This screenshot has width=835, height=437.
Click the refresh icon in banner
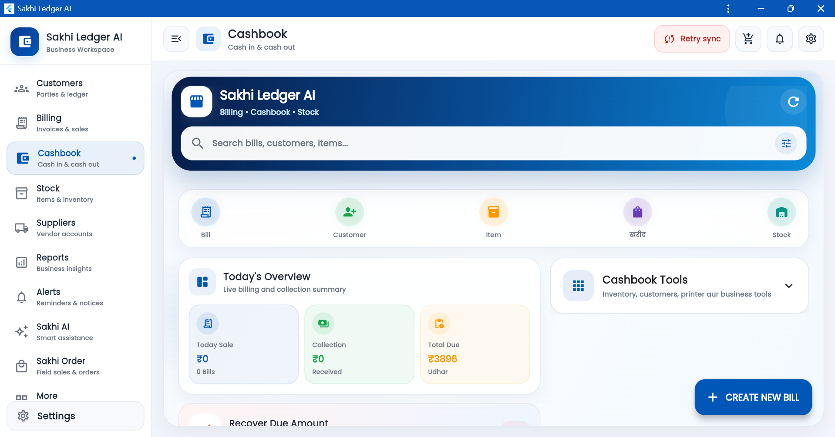click(793, 102)
